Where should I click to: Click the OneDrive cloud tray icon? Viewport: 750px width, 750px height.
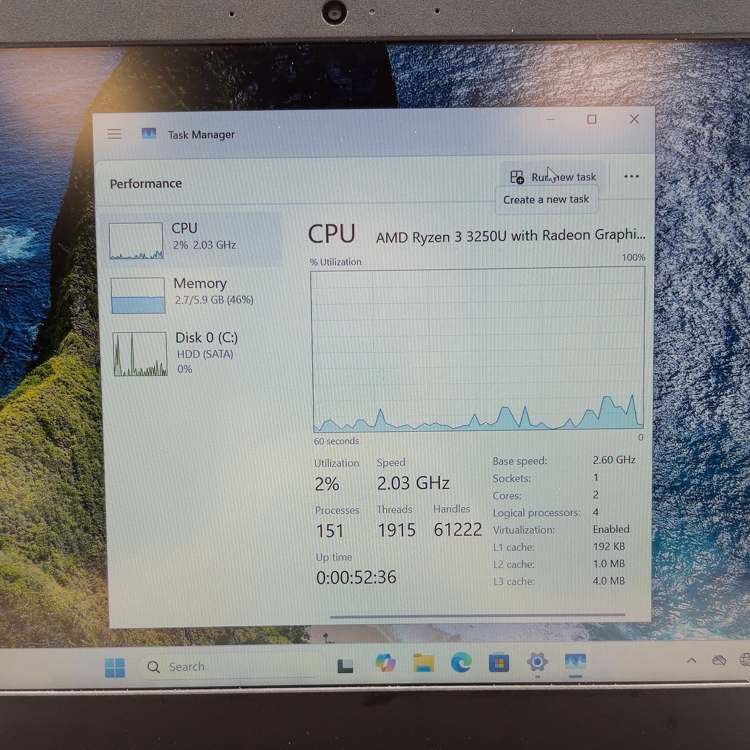click(719, 660)
